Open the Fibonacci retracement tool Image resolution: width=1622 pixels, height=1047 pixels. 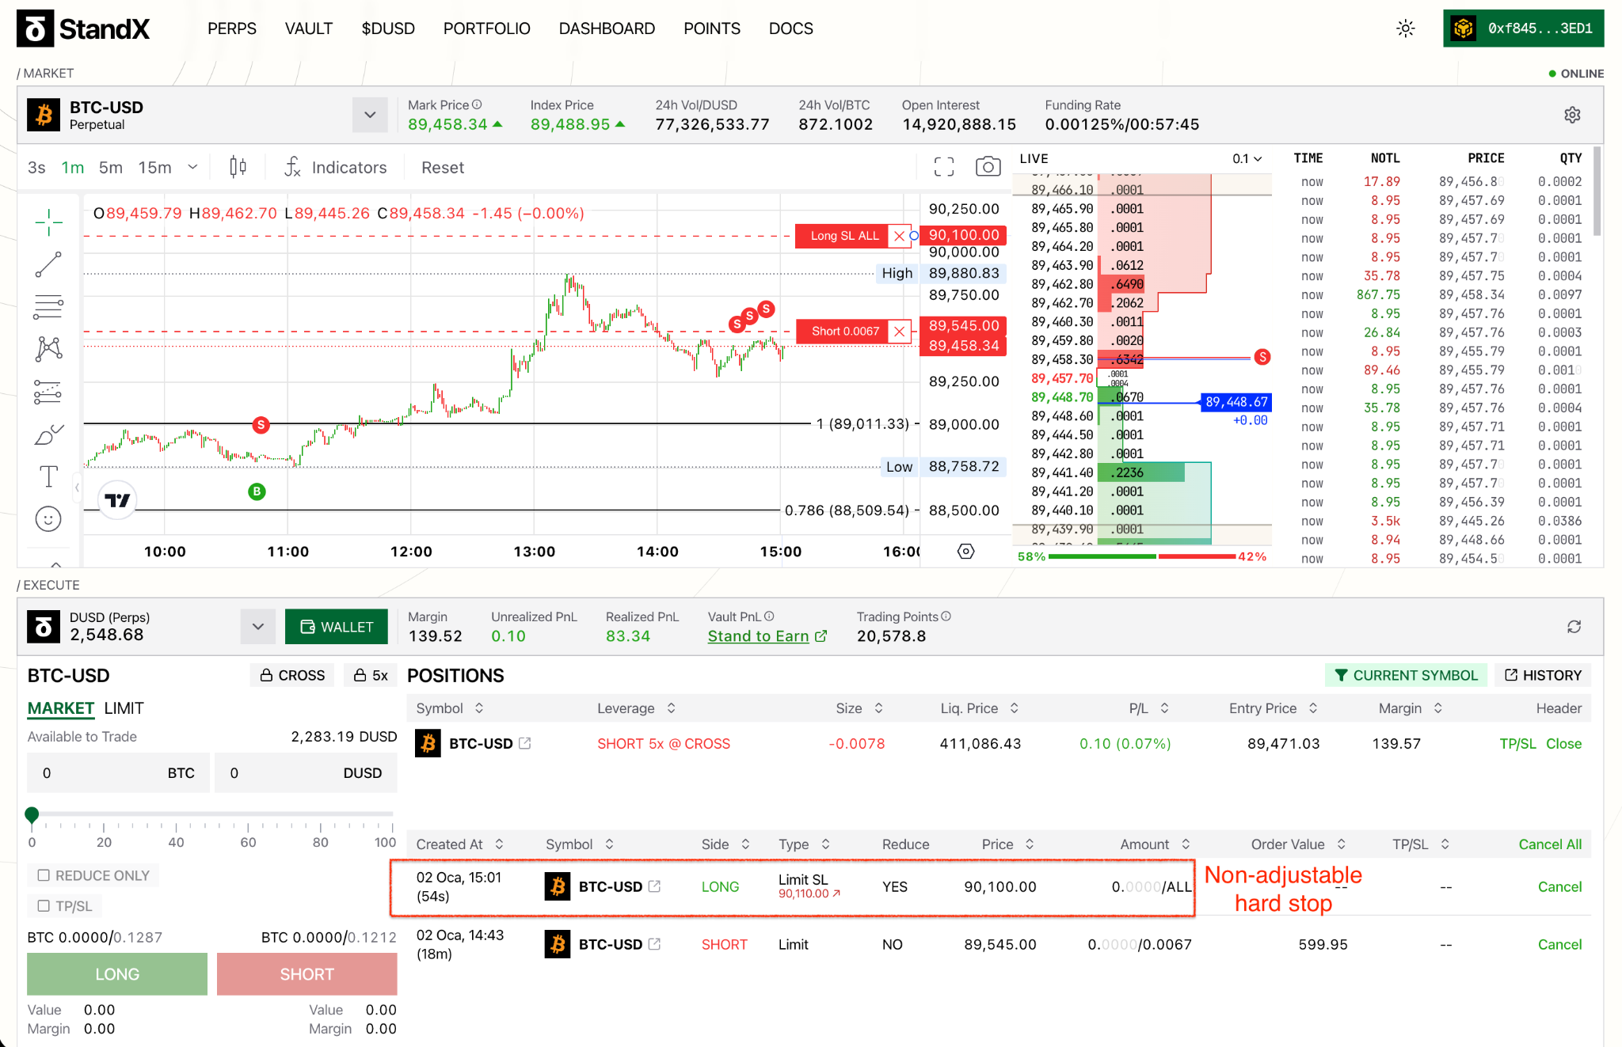point(48,306)
